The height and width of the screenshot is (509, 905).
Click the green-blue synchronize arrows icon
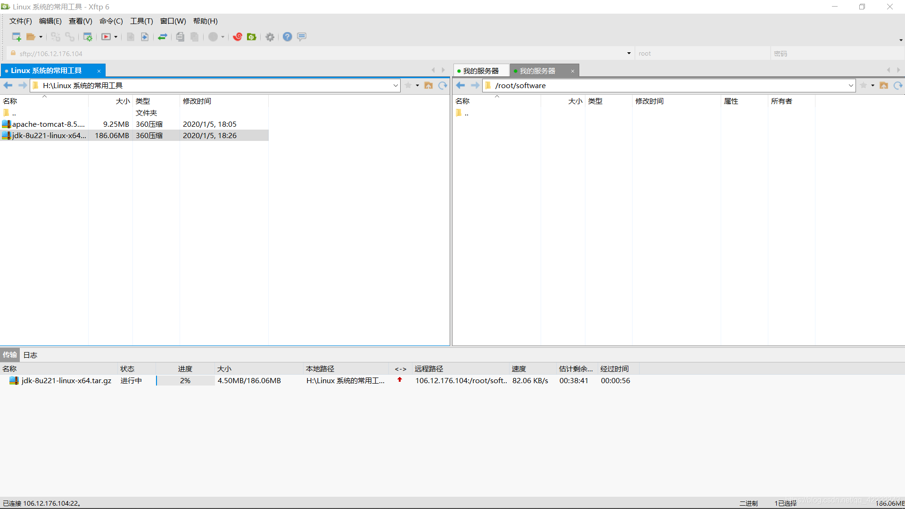tap(163, 37)
